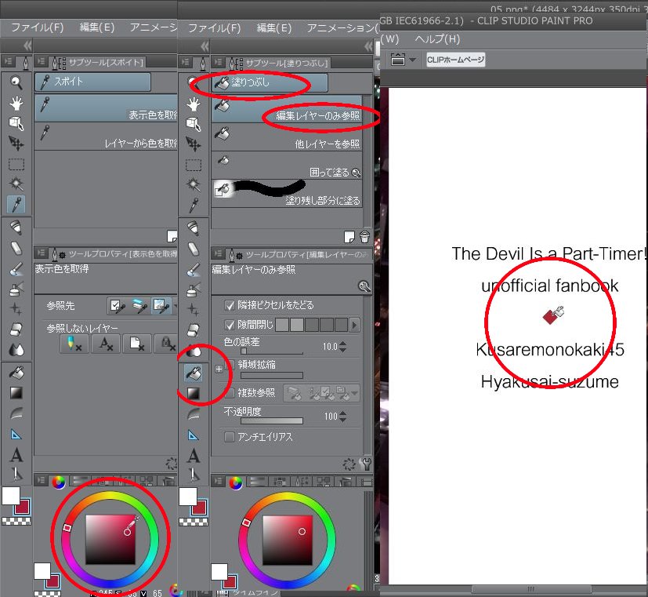Select the Gradient tool beside the 塗りつぶし property panel
The height and width of the screenshot is (597, 648).
[x=193, y=394]
